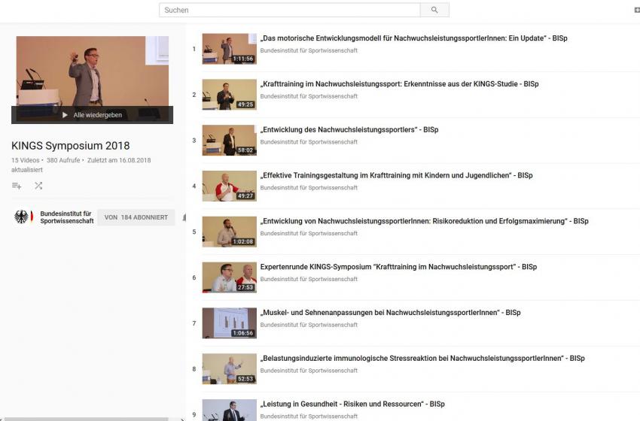
Task: Open thumbnail of video 1 with duration 1:11:56
Action: click(x=229, y=49)
